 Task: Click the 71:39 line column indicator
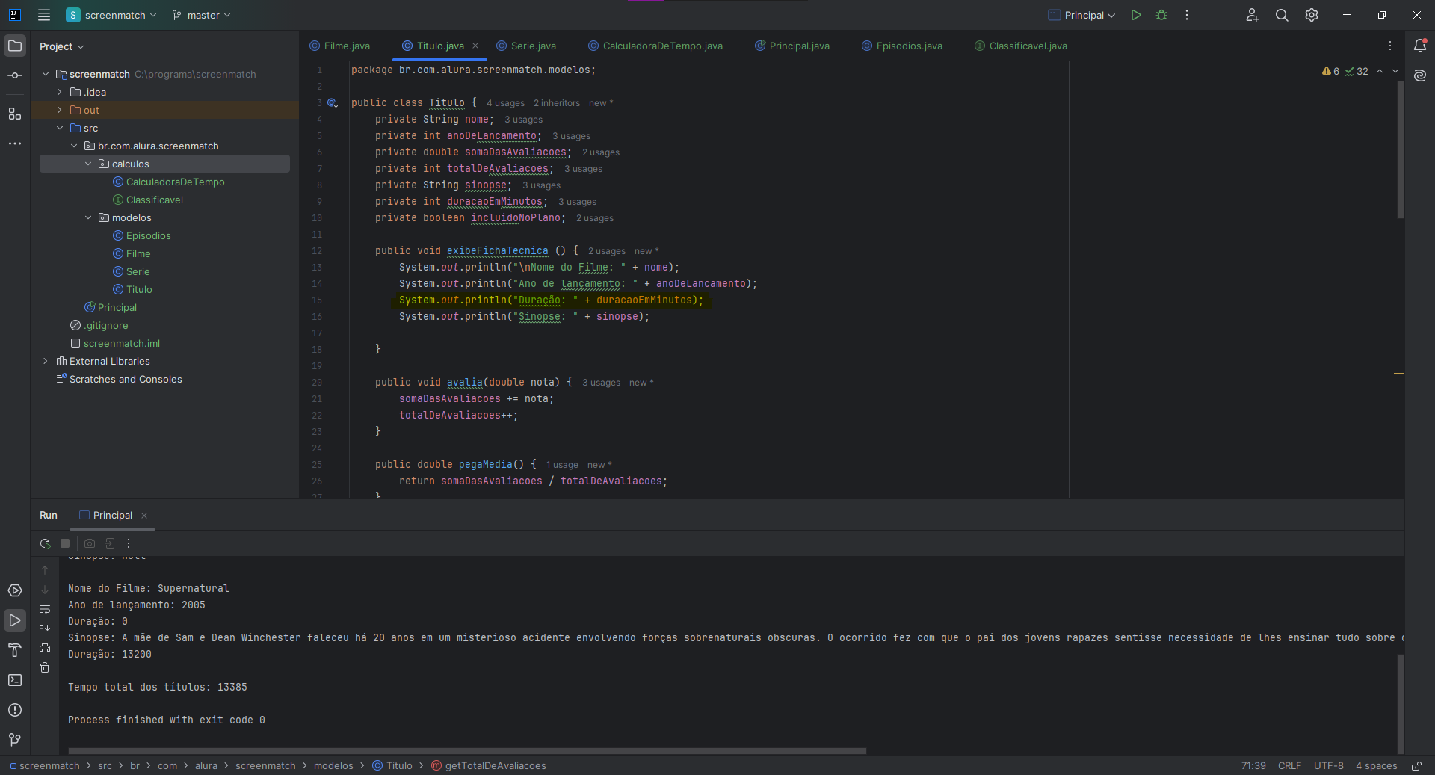(x=1253, y=766)
